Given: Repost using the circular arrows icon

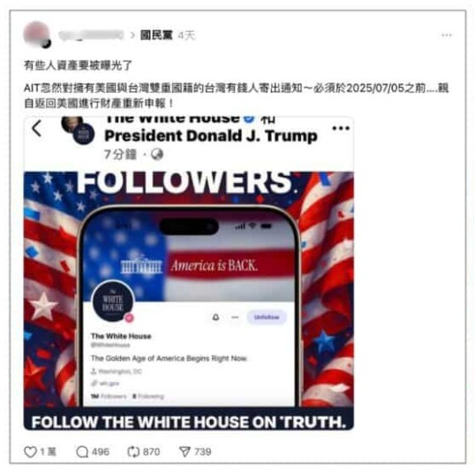Looking at the screenshot, I should click(133, 452).
